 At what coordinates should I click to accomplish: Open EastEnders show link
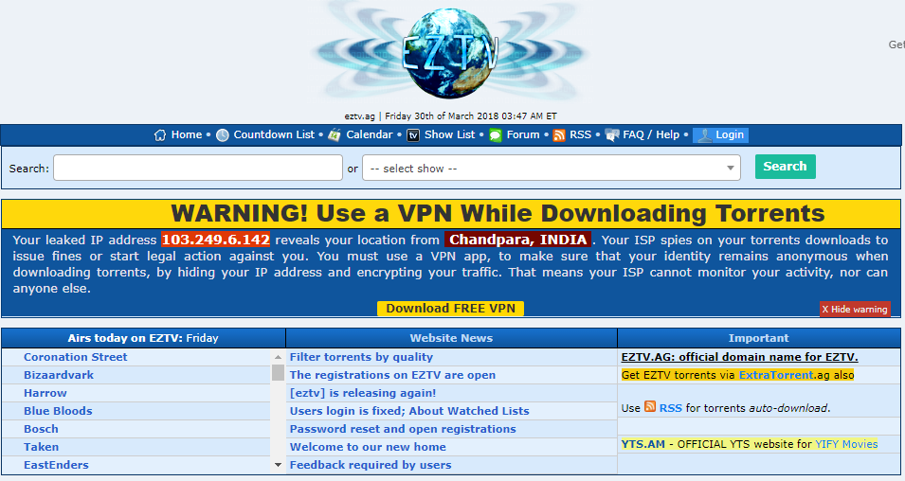click(56, 464)
